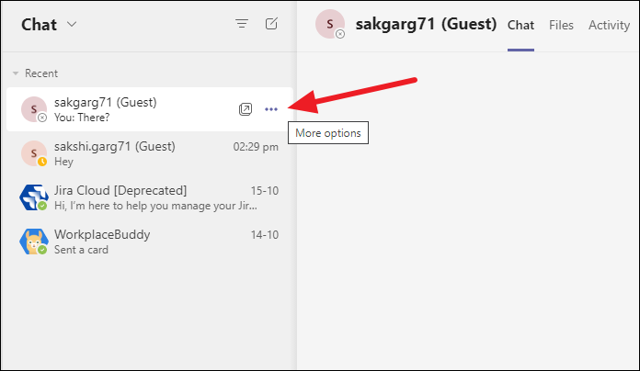
Task: Open sakshi.garg71 (Guest) conversation
Action: (150, 153)
